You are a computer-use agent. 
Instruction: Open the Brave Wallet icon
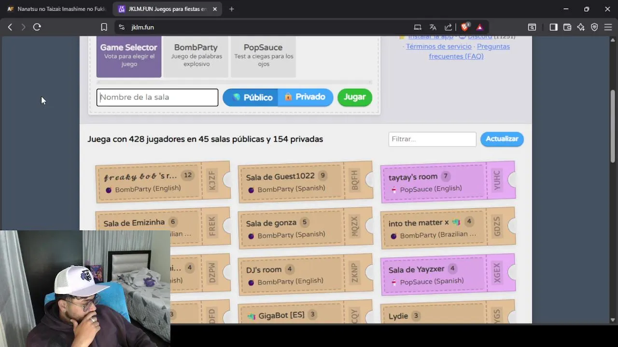(x=567, y=27)
